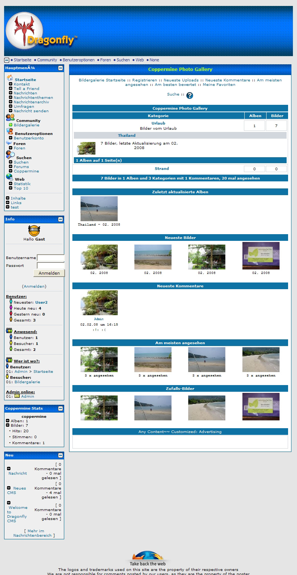Toggle the top navigation bar collapse button

pos(7,60)
